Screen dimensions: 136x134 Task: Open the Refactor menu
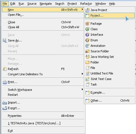(x=86, y=4)
